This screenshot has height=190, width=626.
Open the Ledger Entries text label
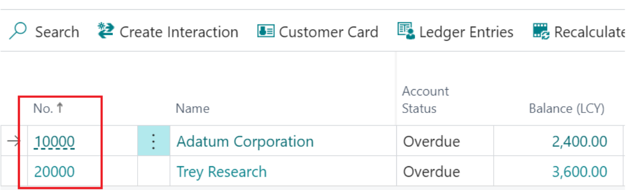pyautogui.click(x=466, y=32)
